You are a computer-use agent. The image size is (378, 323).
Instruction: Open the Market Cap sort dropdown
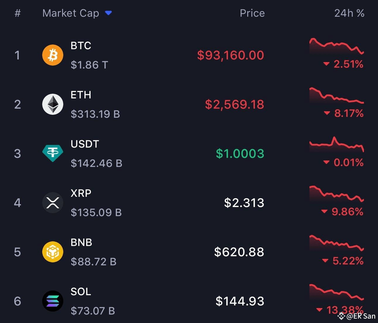[108, 13]
